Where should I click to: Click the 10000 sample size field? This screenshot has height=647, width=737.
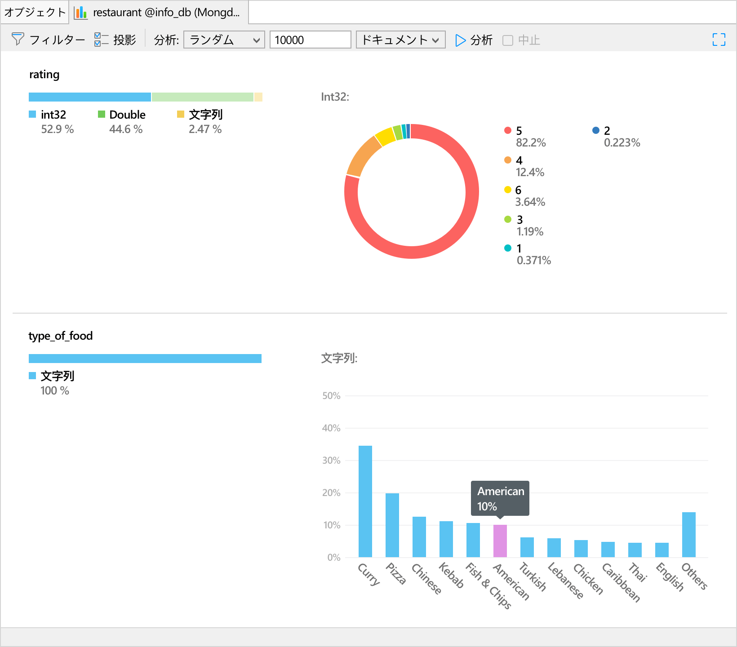pyautogui.click(x=310, y=40)
